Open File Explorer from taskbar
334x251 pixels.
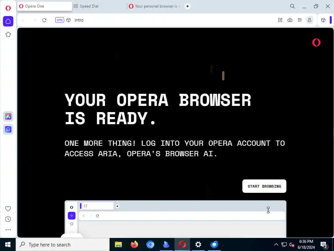point(118,244)
